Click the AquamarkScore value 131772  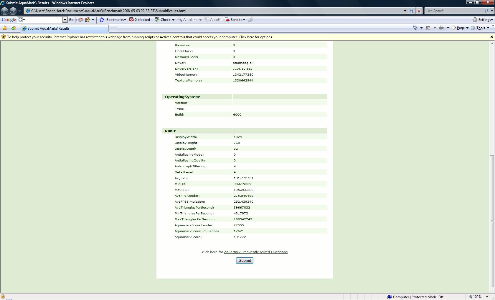[x=240, y=237]
